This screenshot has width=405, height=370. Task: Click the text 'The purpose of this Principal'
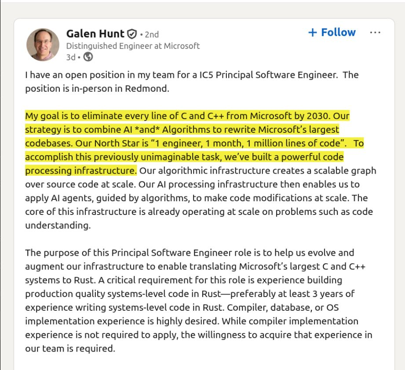pos(88,253)
